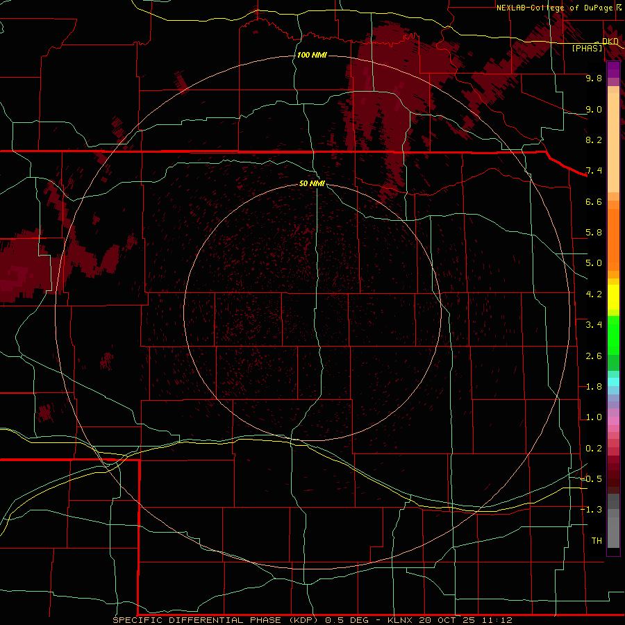Screen dimensions: 625x625
Task: Click the 0.2 scale value
Action: pos(594,449)
